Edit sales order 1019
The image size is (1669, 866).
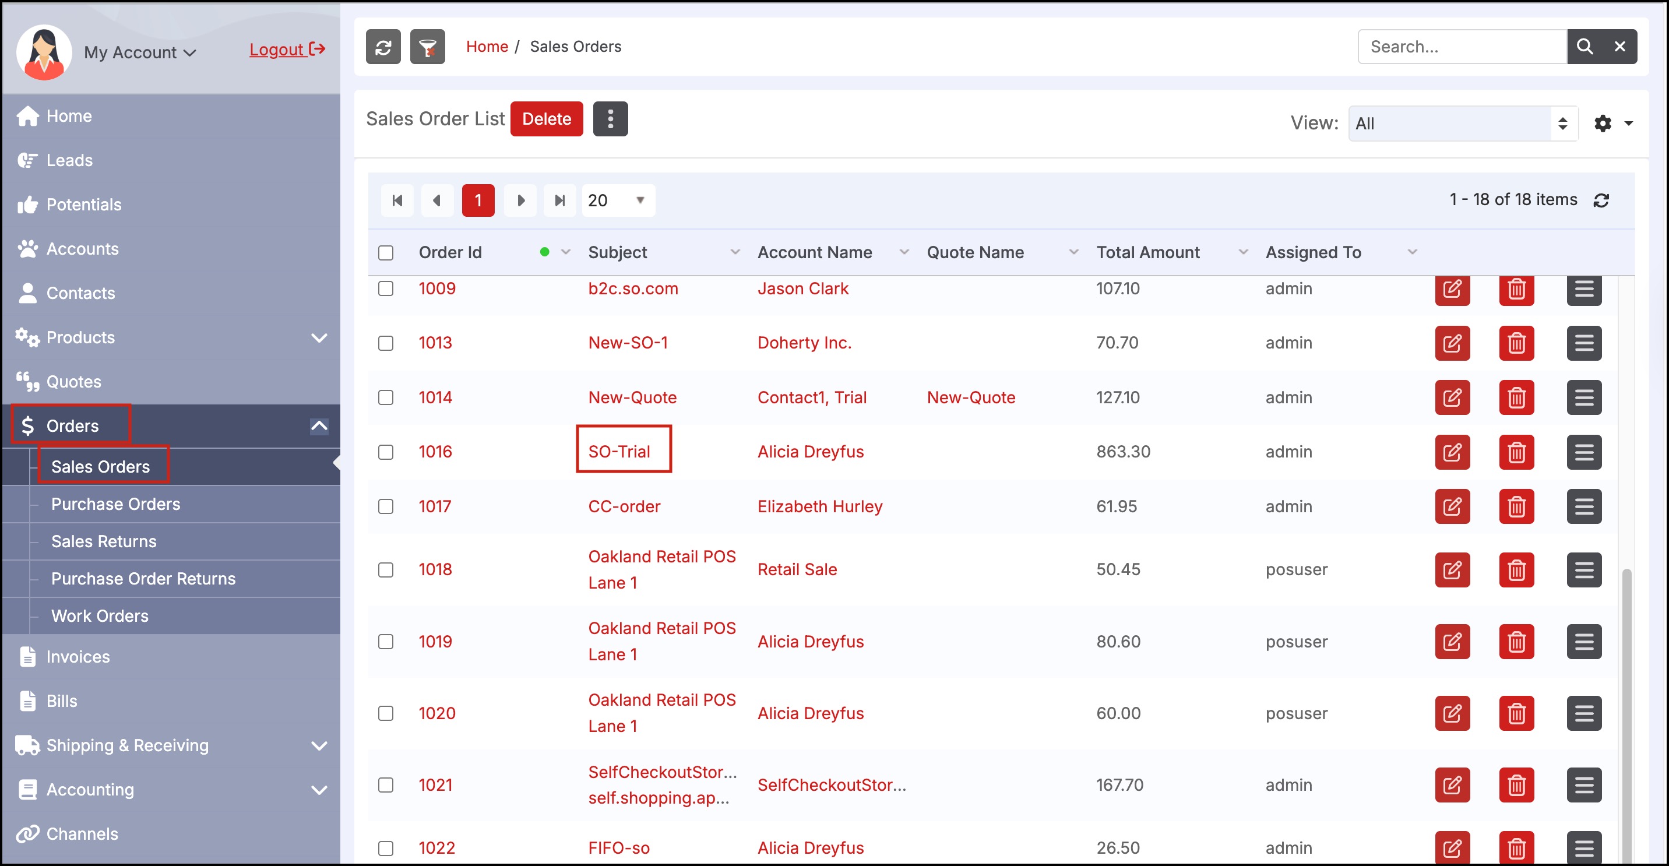point(1452,642)
